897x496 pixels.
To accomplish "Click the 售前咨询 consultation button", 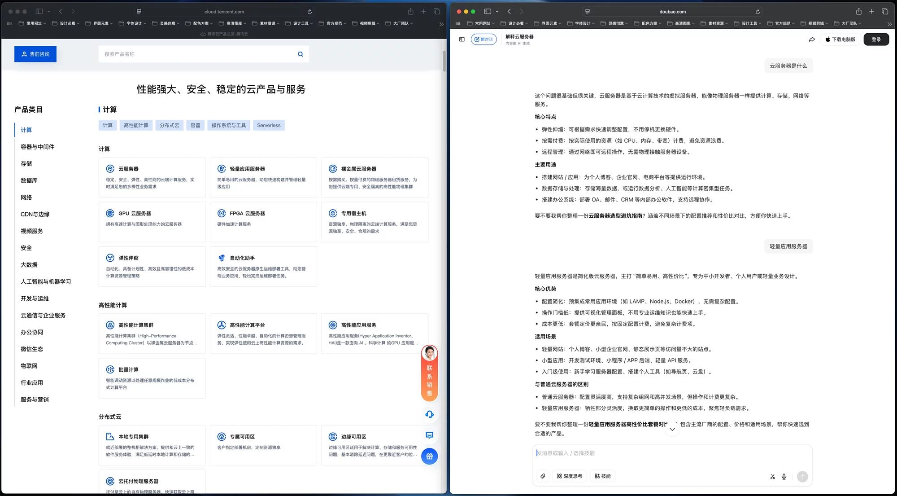I will (x=35, y=54).
